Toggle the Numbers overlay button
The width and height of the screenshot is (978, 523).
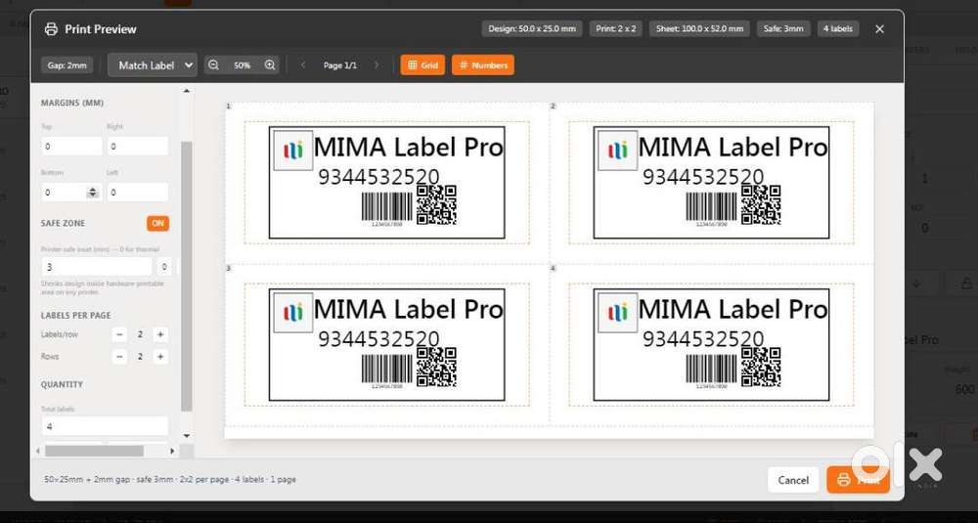pyautogui.click(x=483, y=65)
